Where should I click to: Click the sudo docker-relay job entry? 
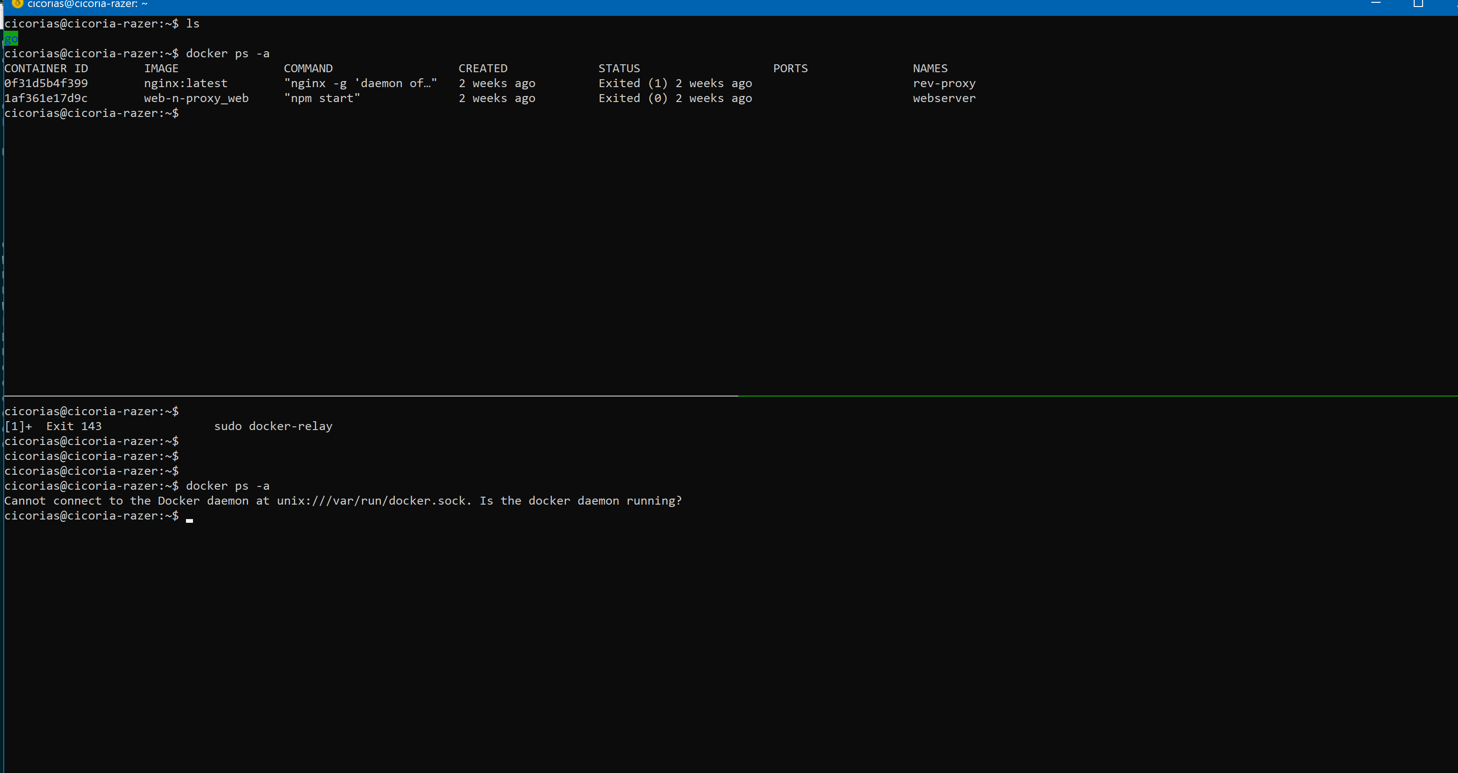click(x=273, y=426)
